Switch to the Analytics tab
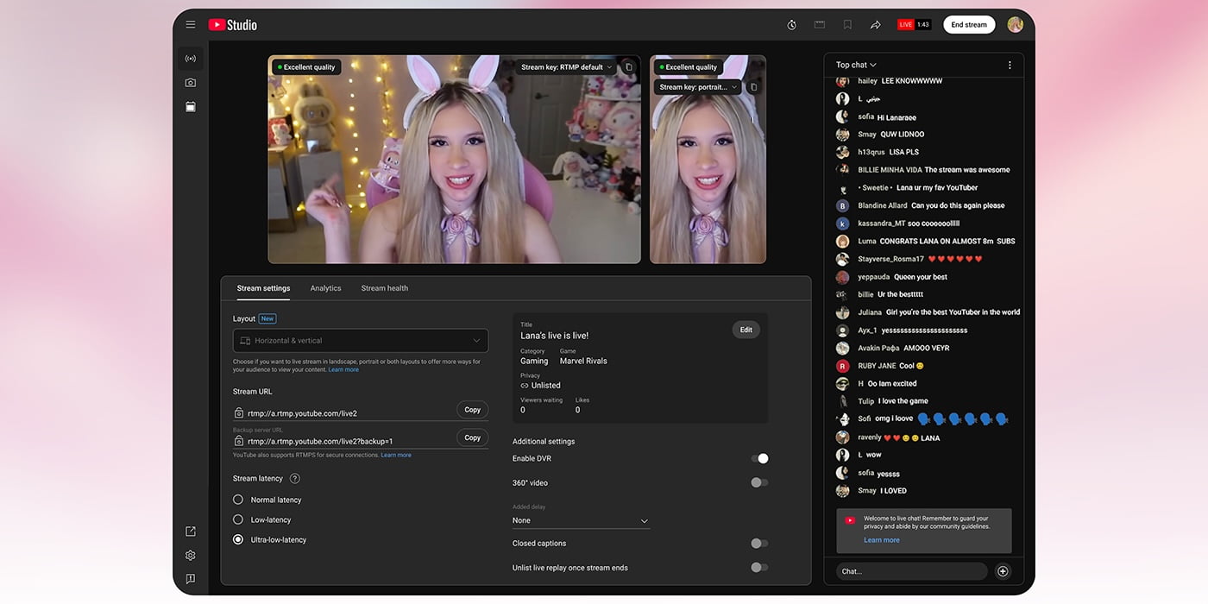Image resolution: width=1208 pixels, height=604 pixels. (325, 288)
